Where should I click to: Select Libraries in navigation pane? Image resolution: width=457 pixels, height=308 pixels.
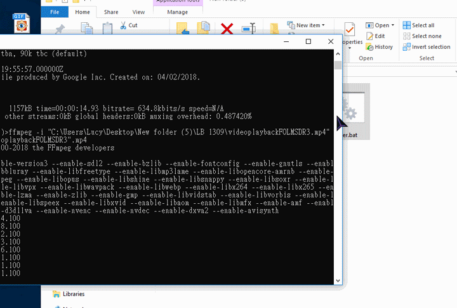[69, 294]
